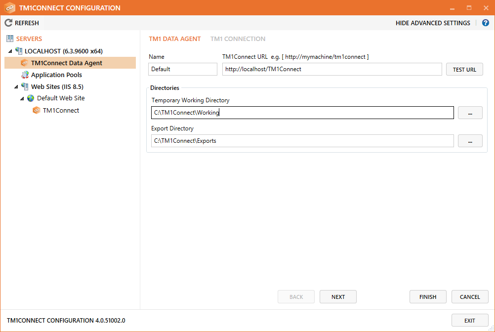Viewport: 495px width, 332px height.
Task: Select the SERVERS heading
Action: [29, 39]
